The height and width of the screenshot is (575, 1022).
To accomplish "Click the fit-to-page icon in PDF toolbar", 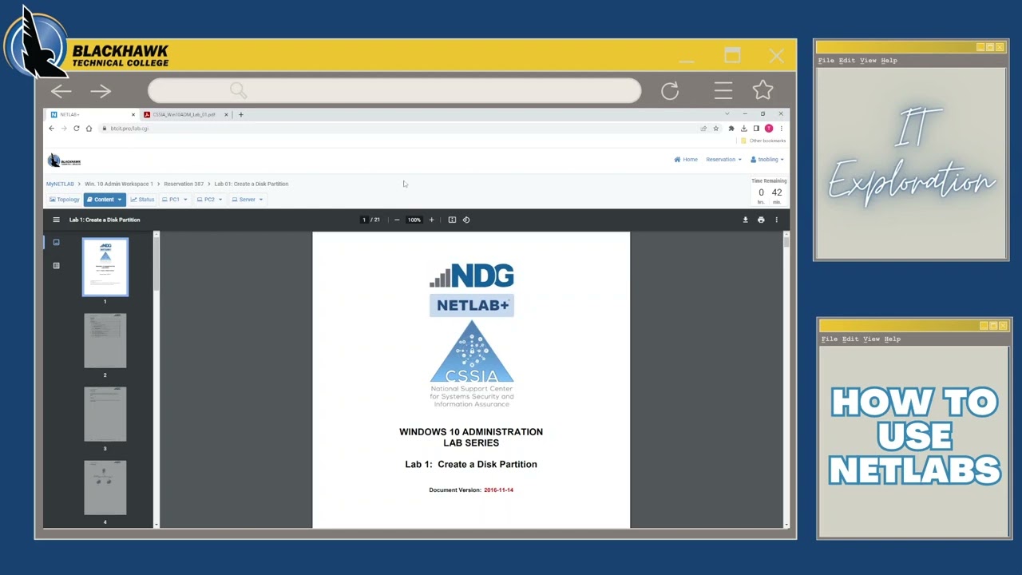I will pos(452,220).
